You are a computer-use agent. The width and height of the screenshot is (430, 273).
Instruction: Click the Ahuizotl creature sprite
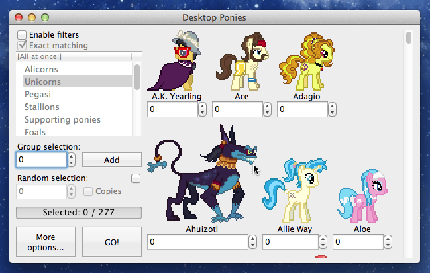point(202,174)
